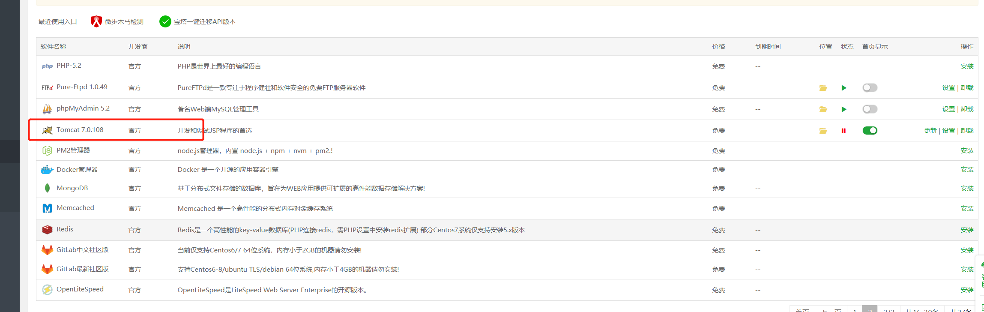Open the Tomcat install folder
Viewport: 984px width, 312px height.
(x=823, y=131)
